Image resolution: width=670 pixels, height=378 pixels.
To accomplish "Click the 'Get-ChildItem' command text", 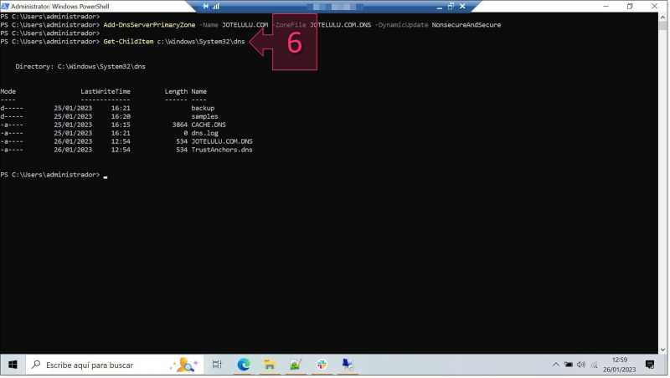I will tap(128, 41).
